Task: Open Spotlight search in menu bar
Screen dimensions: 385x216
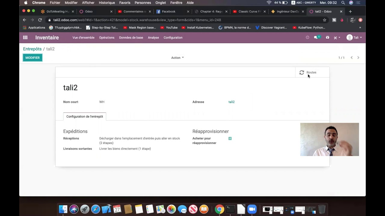Action: click(x=343, y=3)
